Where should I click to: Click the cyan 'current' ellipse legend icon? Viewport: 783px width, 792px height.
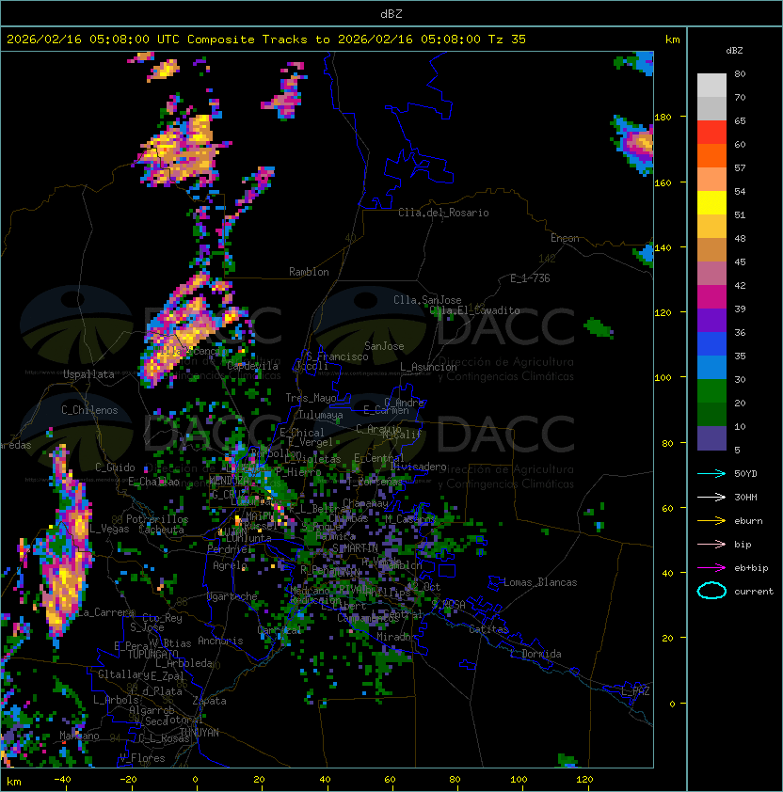pyautogui.click(x=711, y=591)
